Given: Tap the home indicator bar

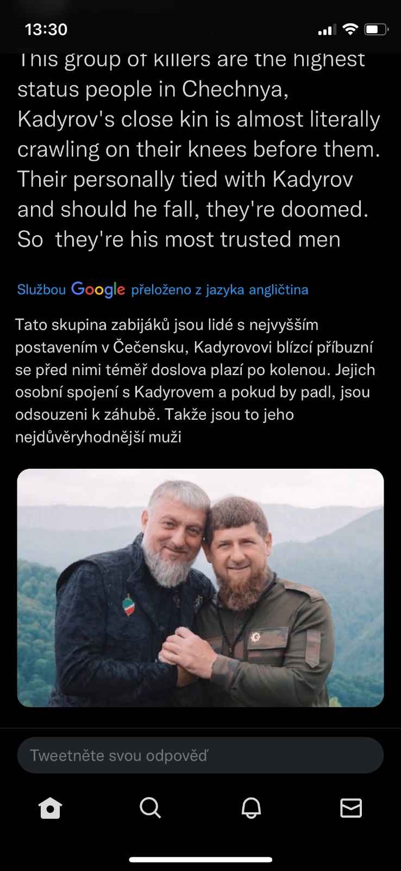Looking at the screenshot, I should 200,860.
